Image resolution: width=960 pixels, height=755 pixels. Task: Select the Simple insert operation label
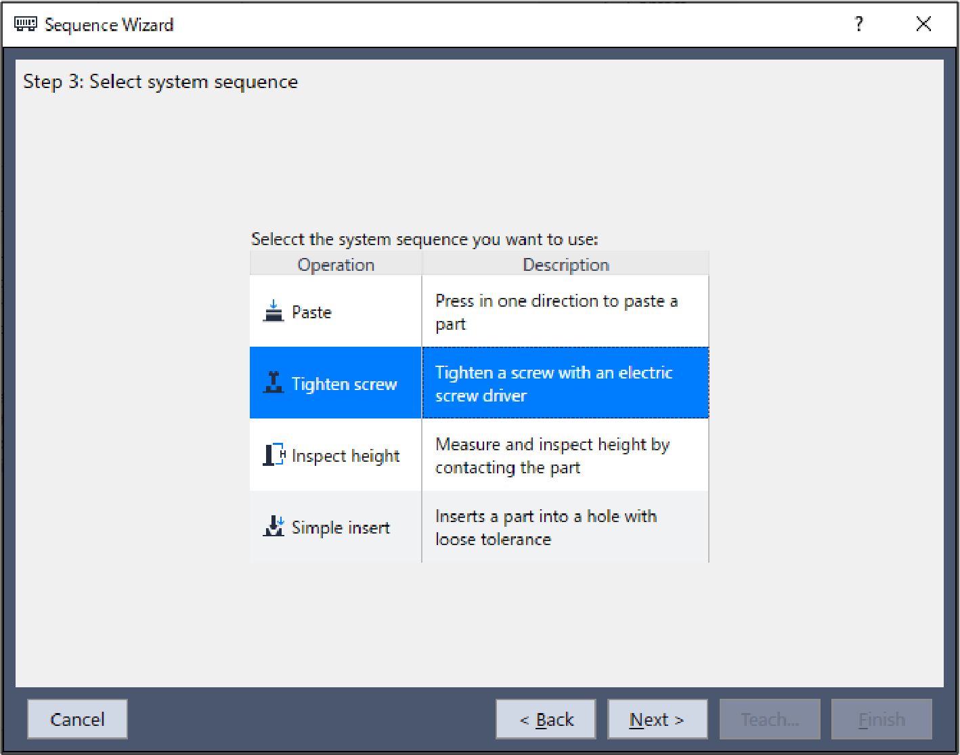341,527
